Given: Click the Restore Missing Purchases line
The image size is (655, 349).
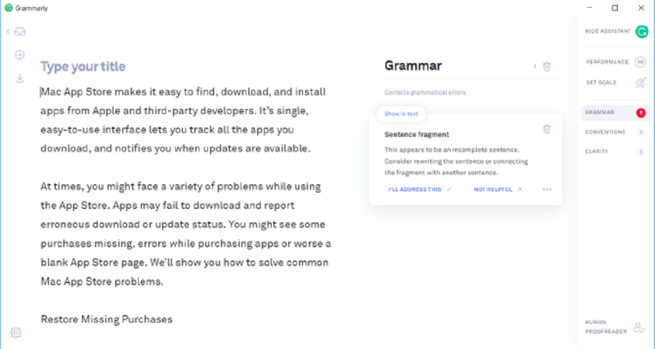Looking at the screenshot, I should click(107, 319).
